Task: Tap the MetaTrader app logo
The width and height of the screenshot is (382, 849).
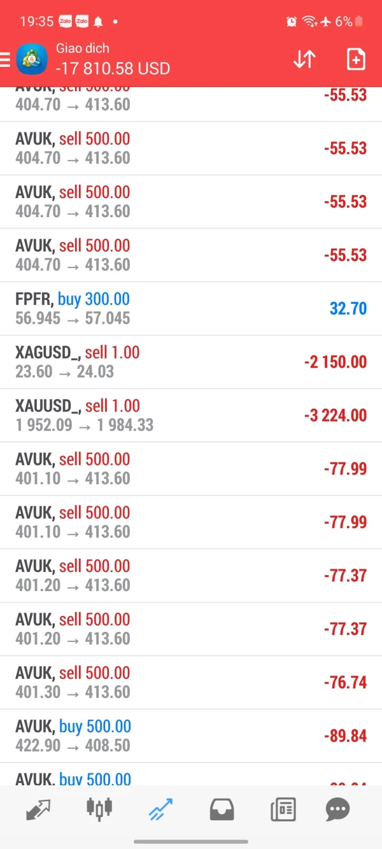Action: click(32, 59)
